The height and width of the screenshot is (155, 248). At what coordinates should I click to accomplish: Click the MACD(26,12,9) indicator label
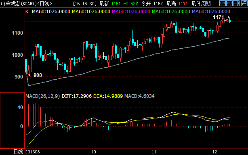point(43,96)
